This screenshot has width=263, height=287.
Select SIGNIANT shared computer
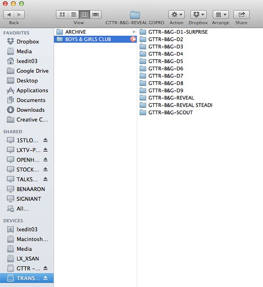coord(27,199)
